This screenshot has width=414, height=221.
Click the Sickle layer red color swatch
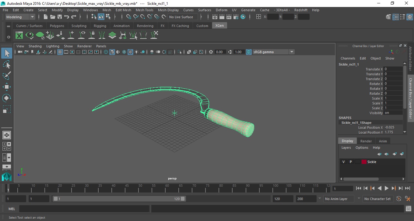click(x=364, y=162)
